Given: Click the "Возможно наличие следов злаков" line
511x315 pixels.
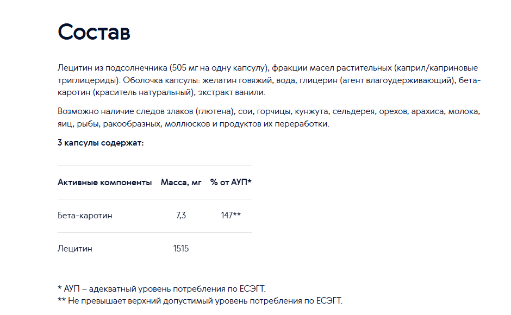Looking at the screenshot, I should [x=269, y=111].
